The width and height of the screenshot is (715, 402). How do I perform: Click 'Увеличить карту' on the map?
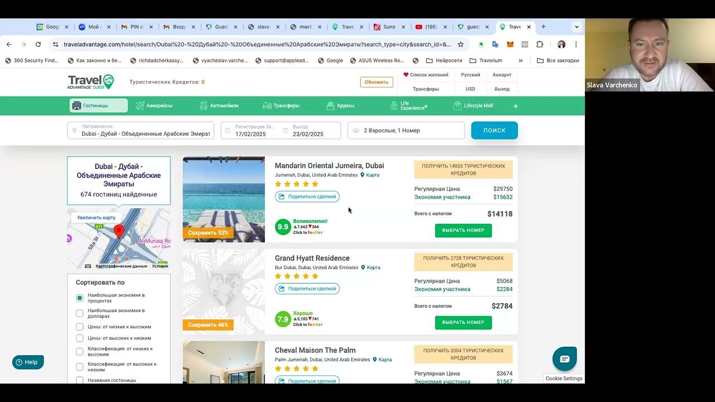click(x=96, y=218)
